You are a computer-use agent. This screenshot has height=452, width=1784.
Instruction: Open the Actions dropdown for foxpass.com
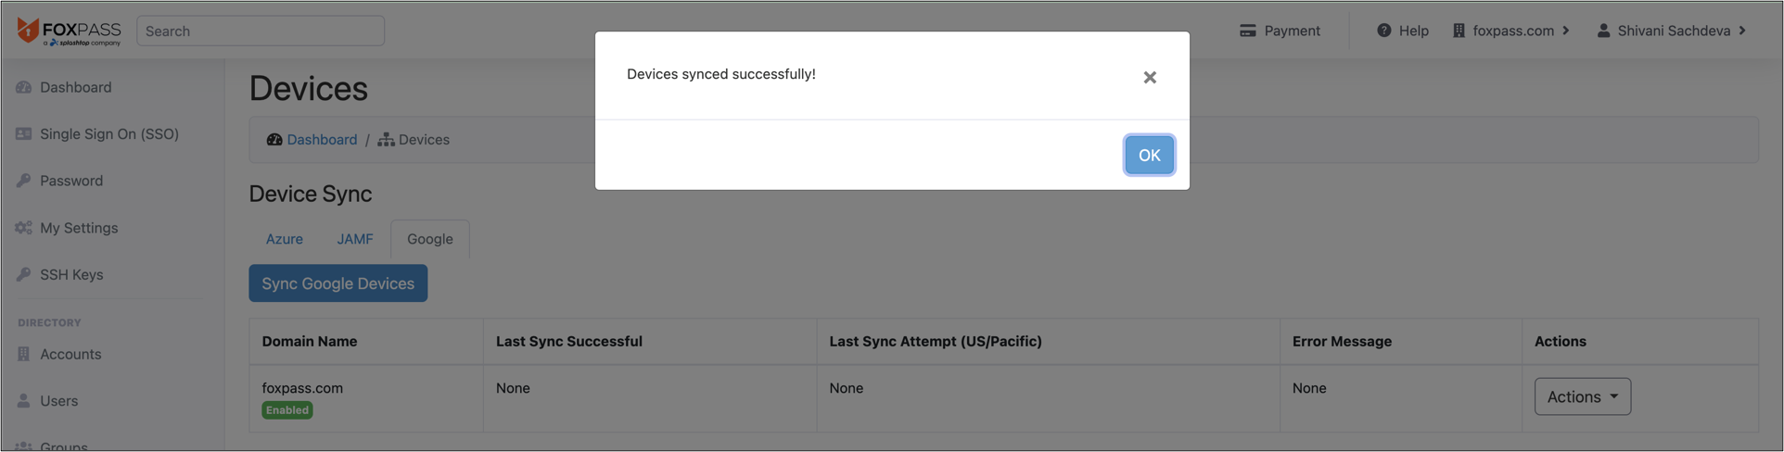click(x=1582, y=396)
